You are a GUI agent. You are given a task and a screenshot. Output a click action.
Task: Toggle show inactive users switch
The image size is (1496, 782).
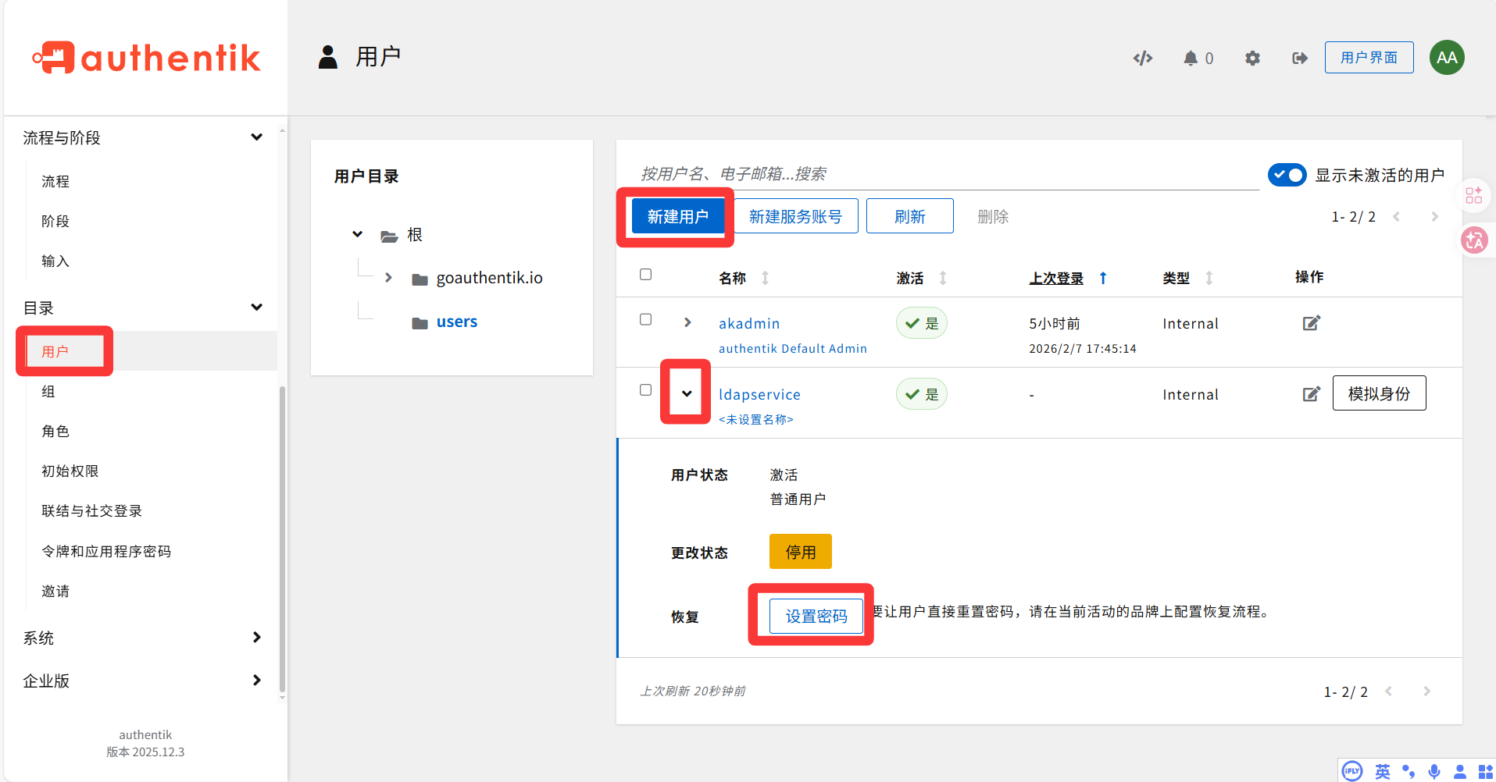(1287, 175)
